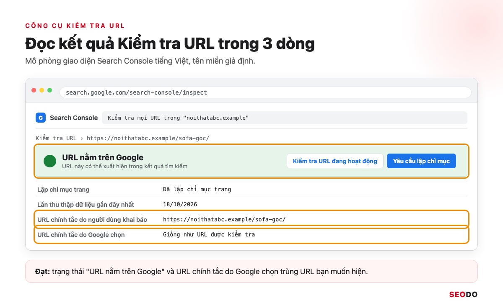Click the "Yêu cầu lập chỉ mục" button

(421, 161)
